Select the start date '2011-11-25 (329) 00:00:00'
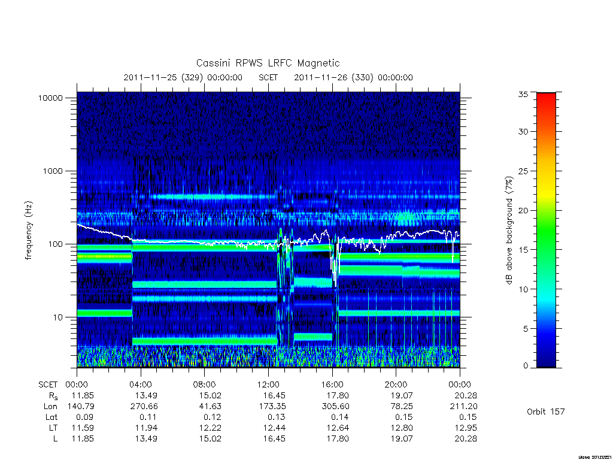Screen dimensions: 613x460 click(x=183, y=77)
